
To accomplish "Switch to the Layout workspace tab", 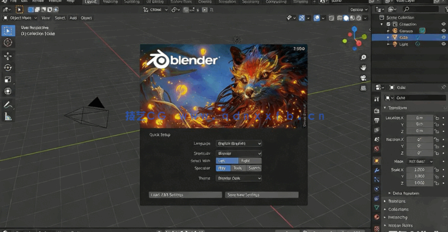I will (x=91, y=2).
